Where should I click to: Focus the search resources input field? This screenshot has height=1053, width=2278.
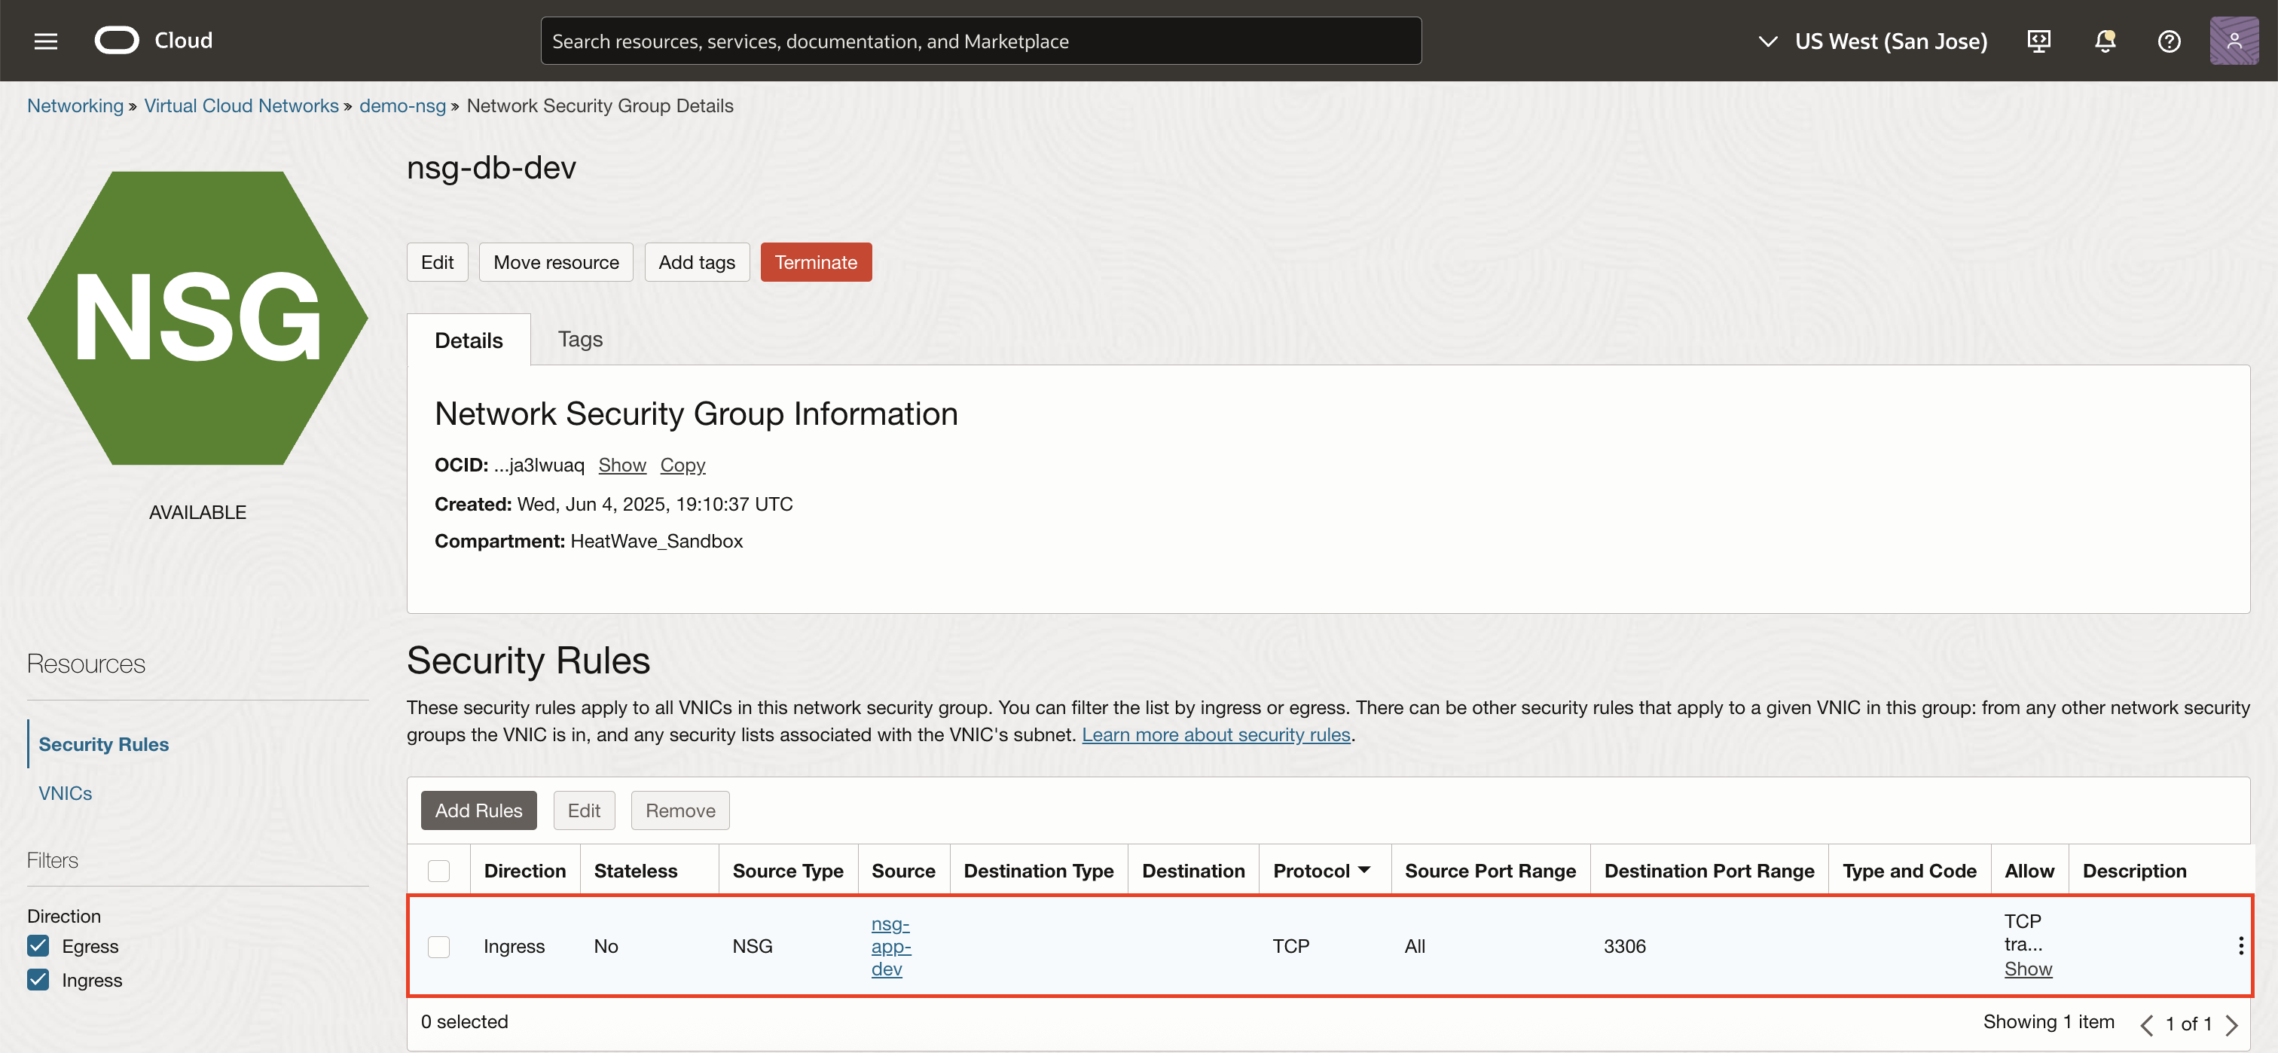(x=980, y=41)
